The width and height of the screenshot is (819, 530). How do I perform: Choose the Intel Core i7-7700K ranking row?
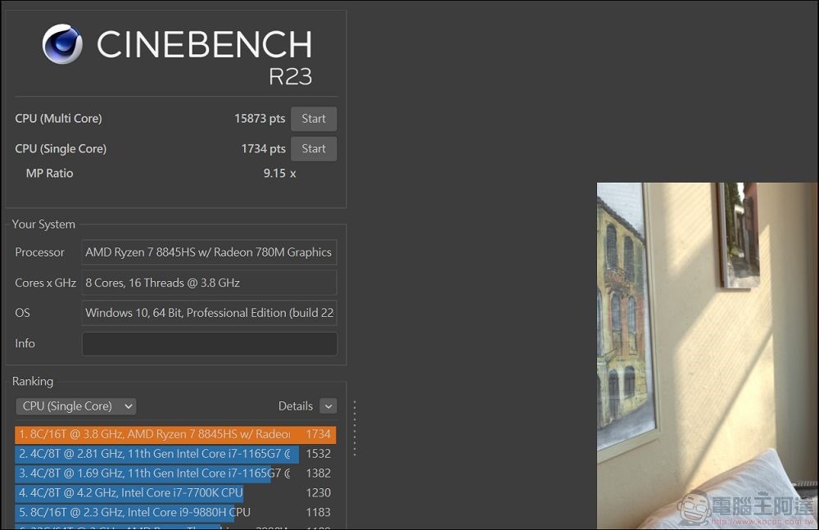point(131,493)
